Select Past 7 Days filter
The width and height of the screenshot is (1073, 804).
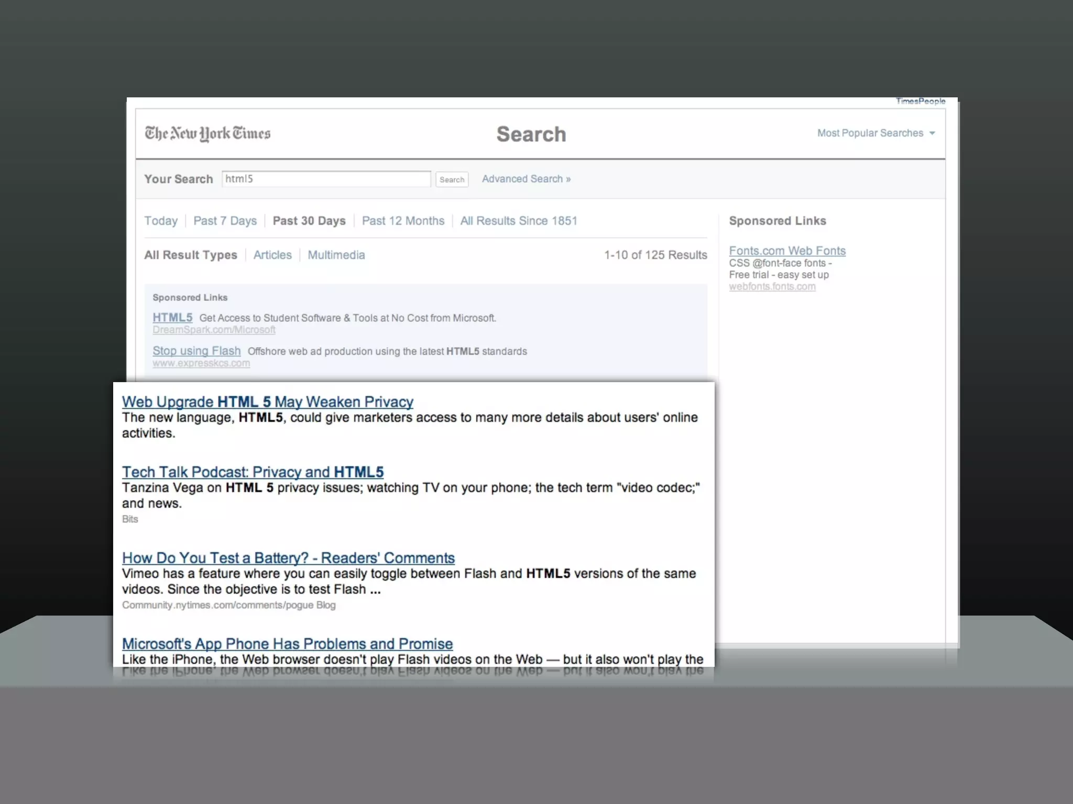225,221
